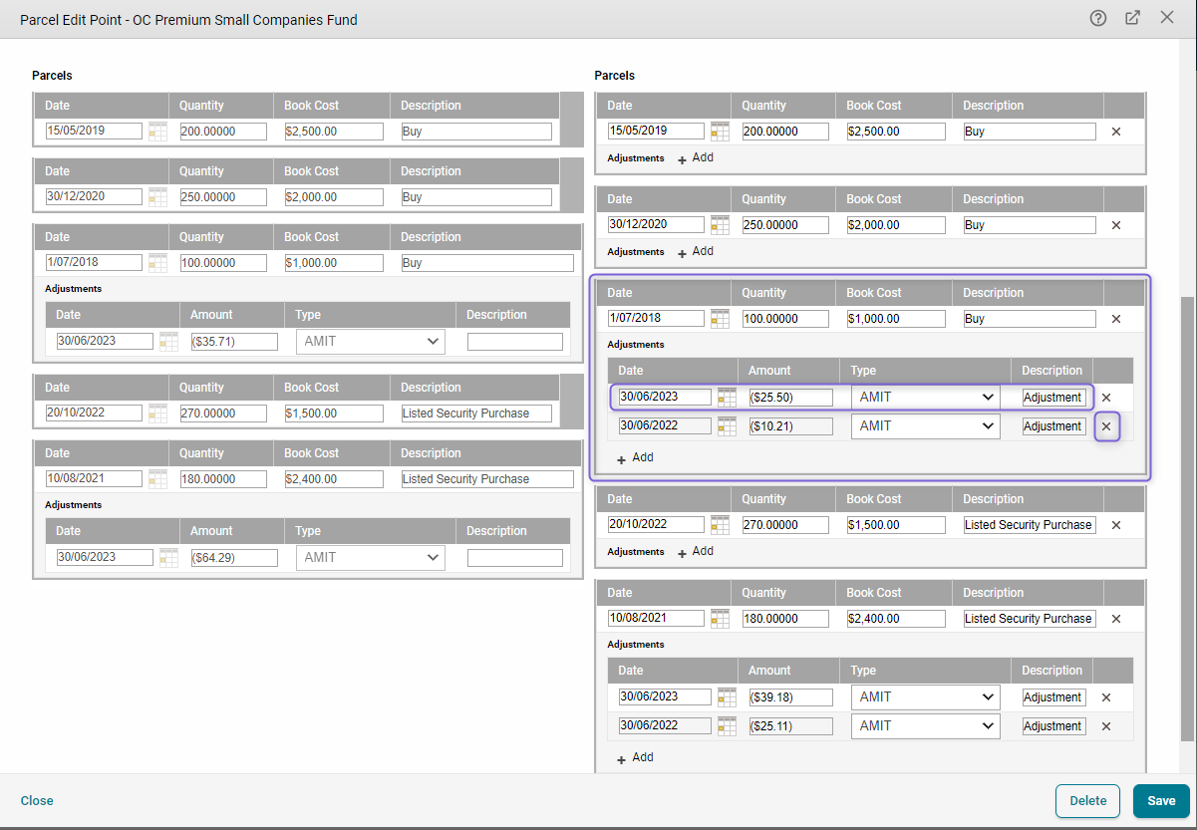Edit right parcel date field 15/05/2019
The width and height of the screenshot is (1197, 830).
click(x=657, y=132)
